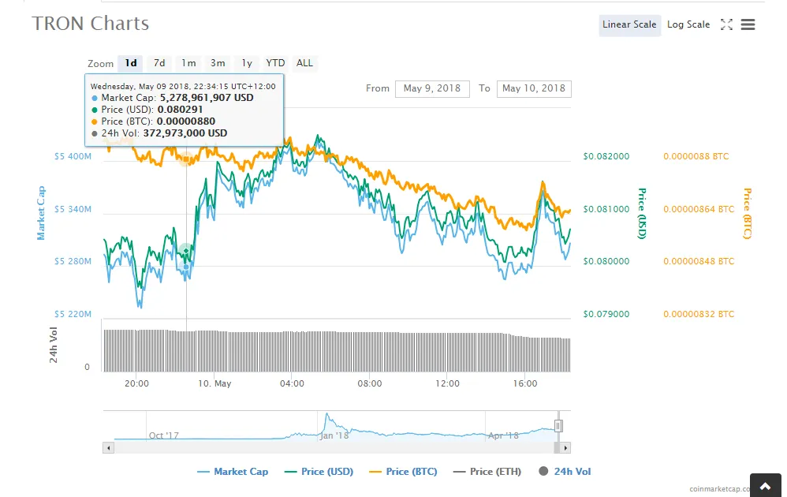Click the 0.00000832 BTC axis label
The image size is (787, 497).
tap(699, 314)
